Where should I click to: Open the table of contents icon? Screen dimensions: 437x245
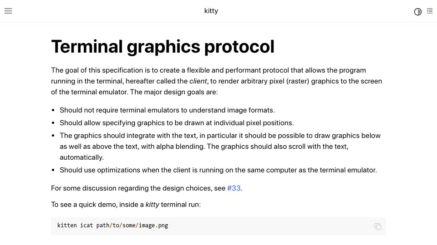[x=430, y=11]
